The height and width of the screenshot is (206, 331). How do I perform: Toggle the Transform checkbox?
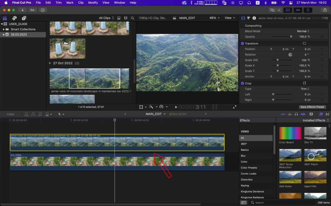(x=242, y=43)
